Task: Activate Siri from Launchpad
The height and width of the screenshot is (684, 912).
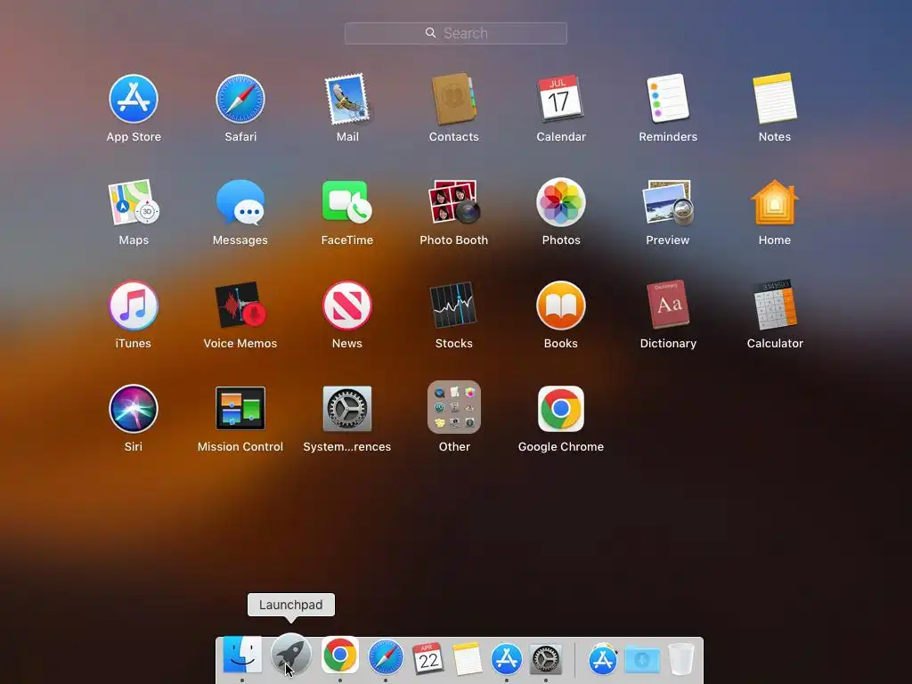Action: (134, 409)
